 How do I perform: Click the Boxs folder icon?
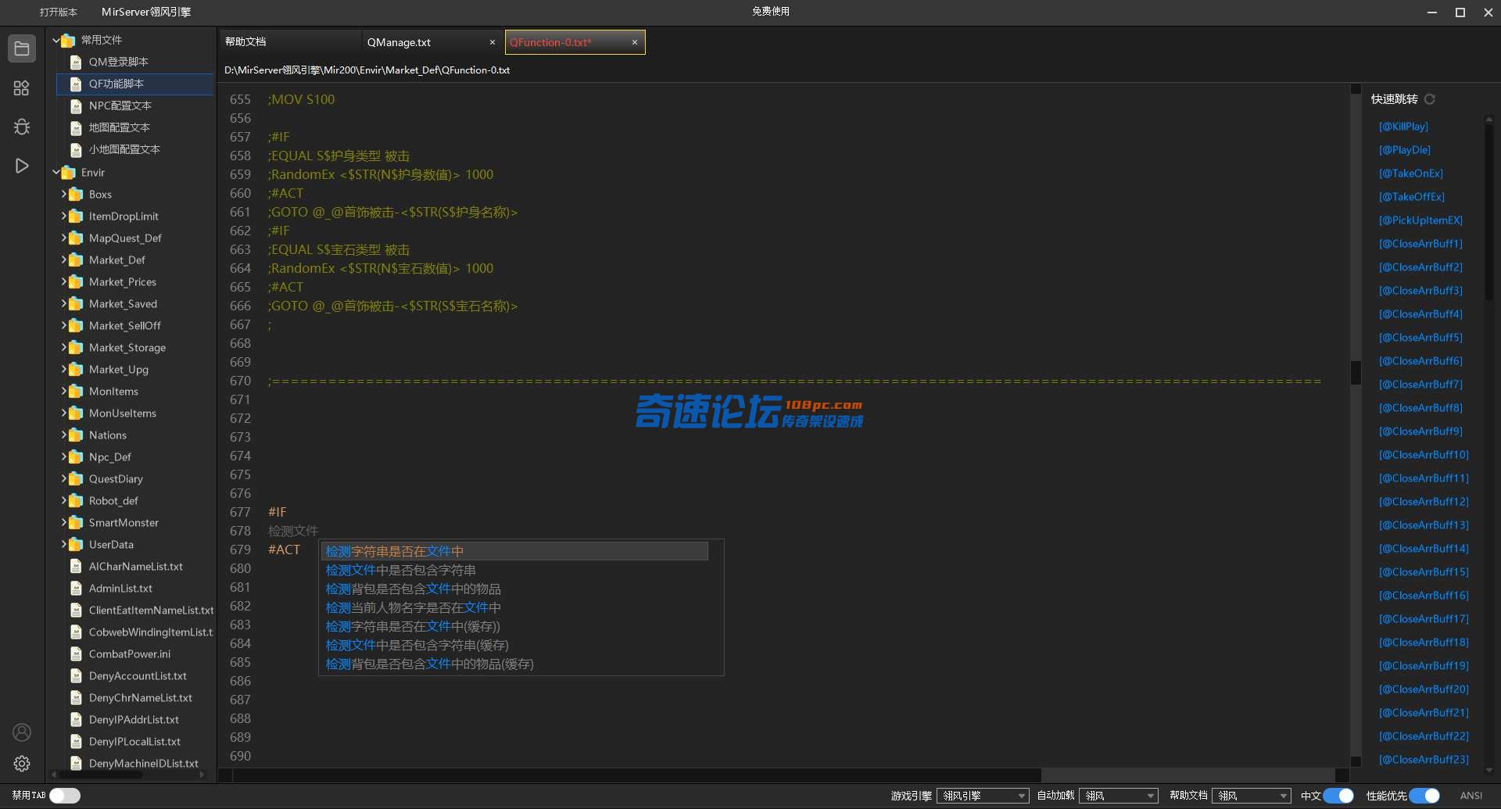(x=76, y=194)
